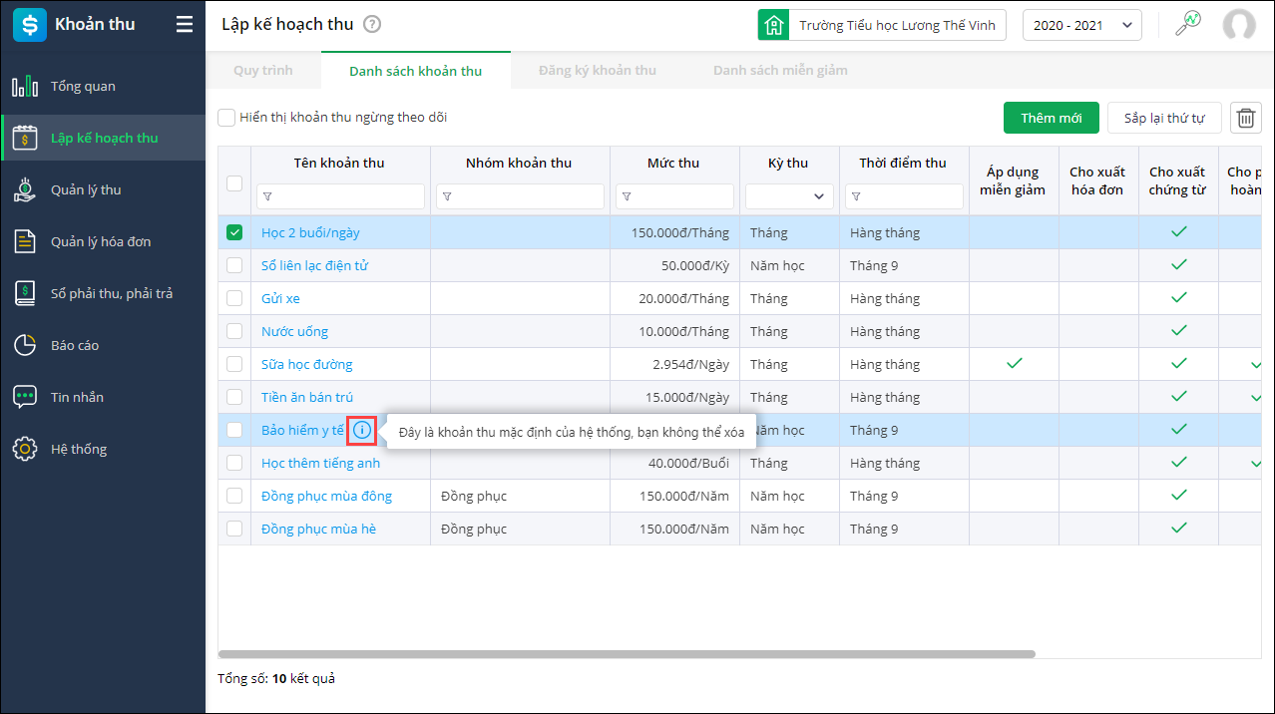Viewport: 1275px width, 714px height.
Task: Open the Đồng phục mùa đông link
Action: click(326, 496)
